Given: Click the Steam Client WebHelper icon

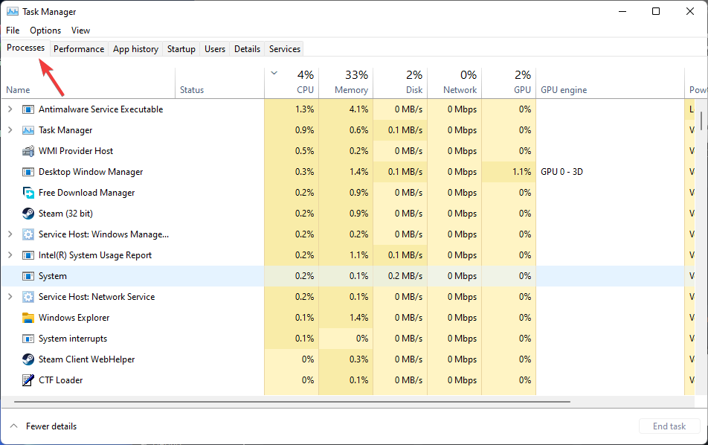Looking at the screenshot, I should coord(28,359).
